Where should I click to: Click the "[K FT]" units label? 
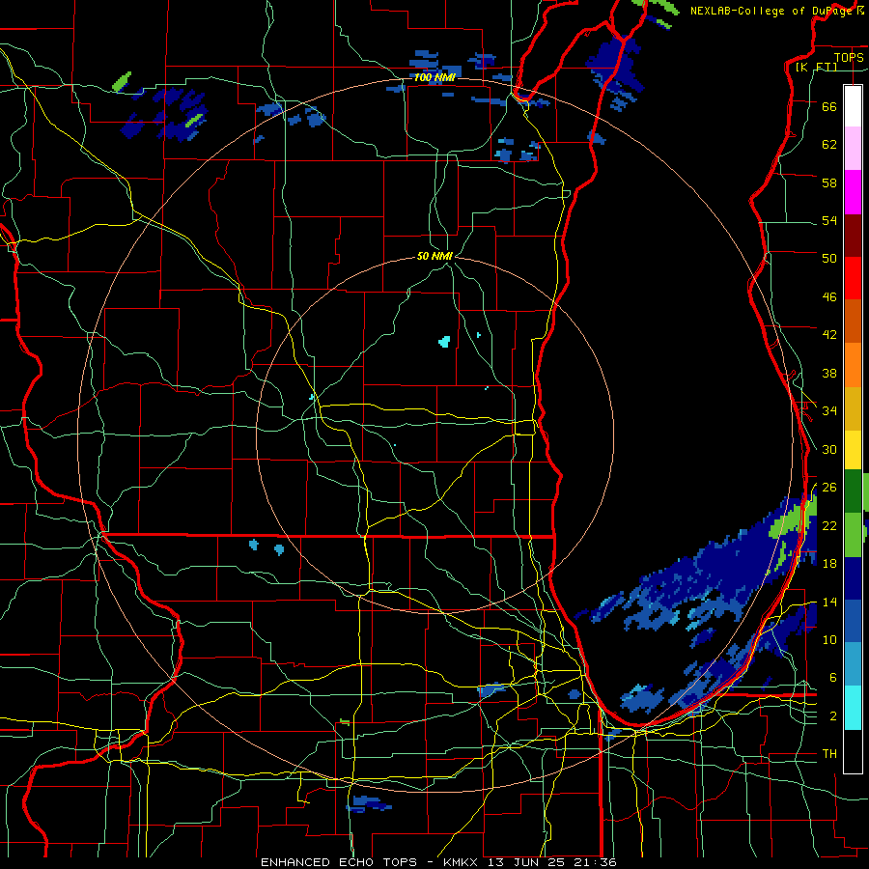pos(816,67)
